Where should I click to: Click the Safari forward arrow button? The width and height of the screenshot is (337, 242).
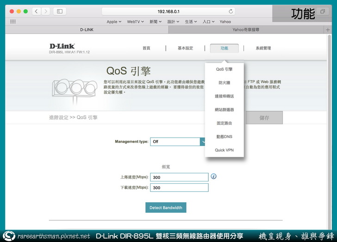(x=45, y=11)
